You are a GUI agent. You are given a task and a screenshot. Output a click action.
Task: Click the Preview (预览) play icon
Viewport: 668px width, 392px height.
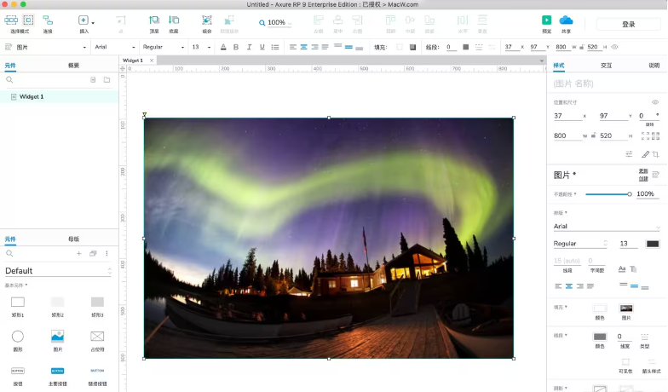click(546, 20)
